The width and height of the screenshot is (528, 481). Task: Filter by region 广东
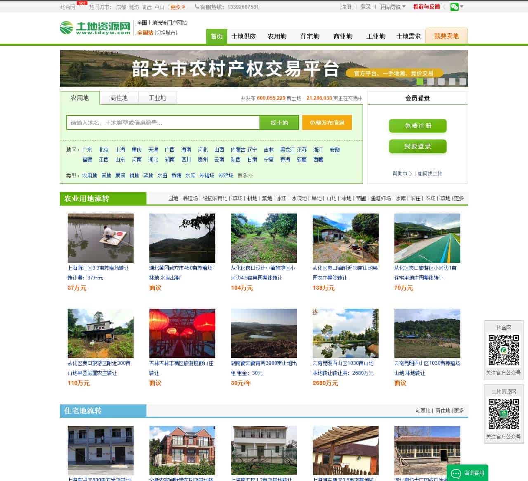pyautogui.click(x=87, y=150)
